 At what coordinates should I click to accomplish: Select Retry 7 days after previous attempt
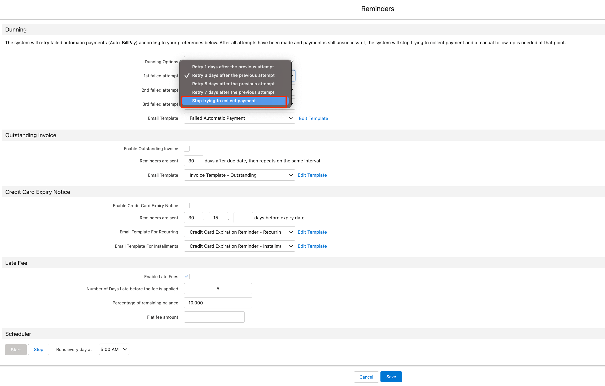click(x=233, y=92)
